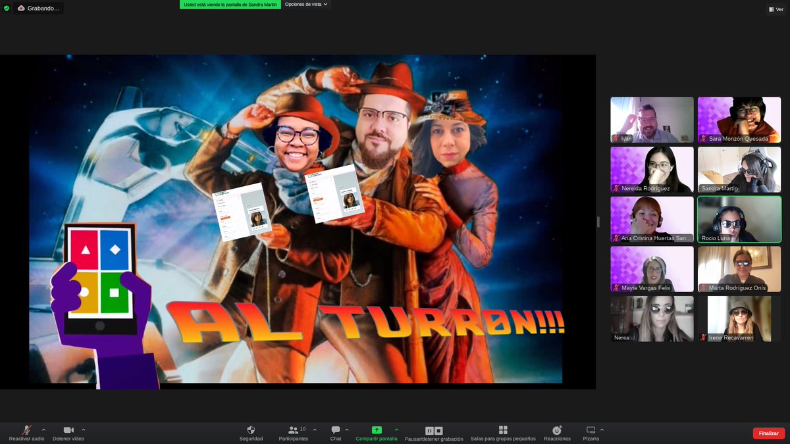Open audio options arrow beside Reactivar audio

click(x=44, y=430)
